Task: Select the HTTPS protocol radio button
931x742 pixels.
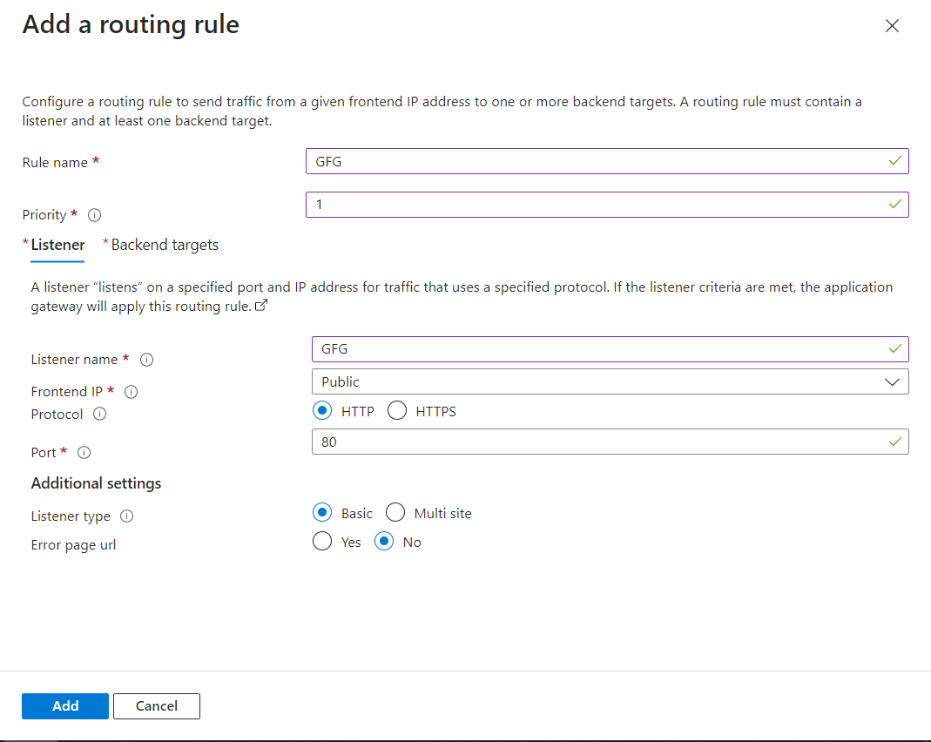Action: [397, 411]
